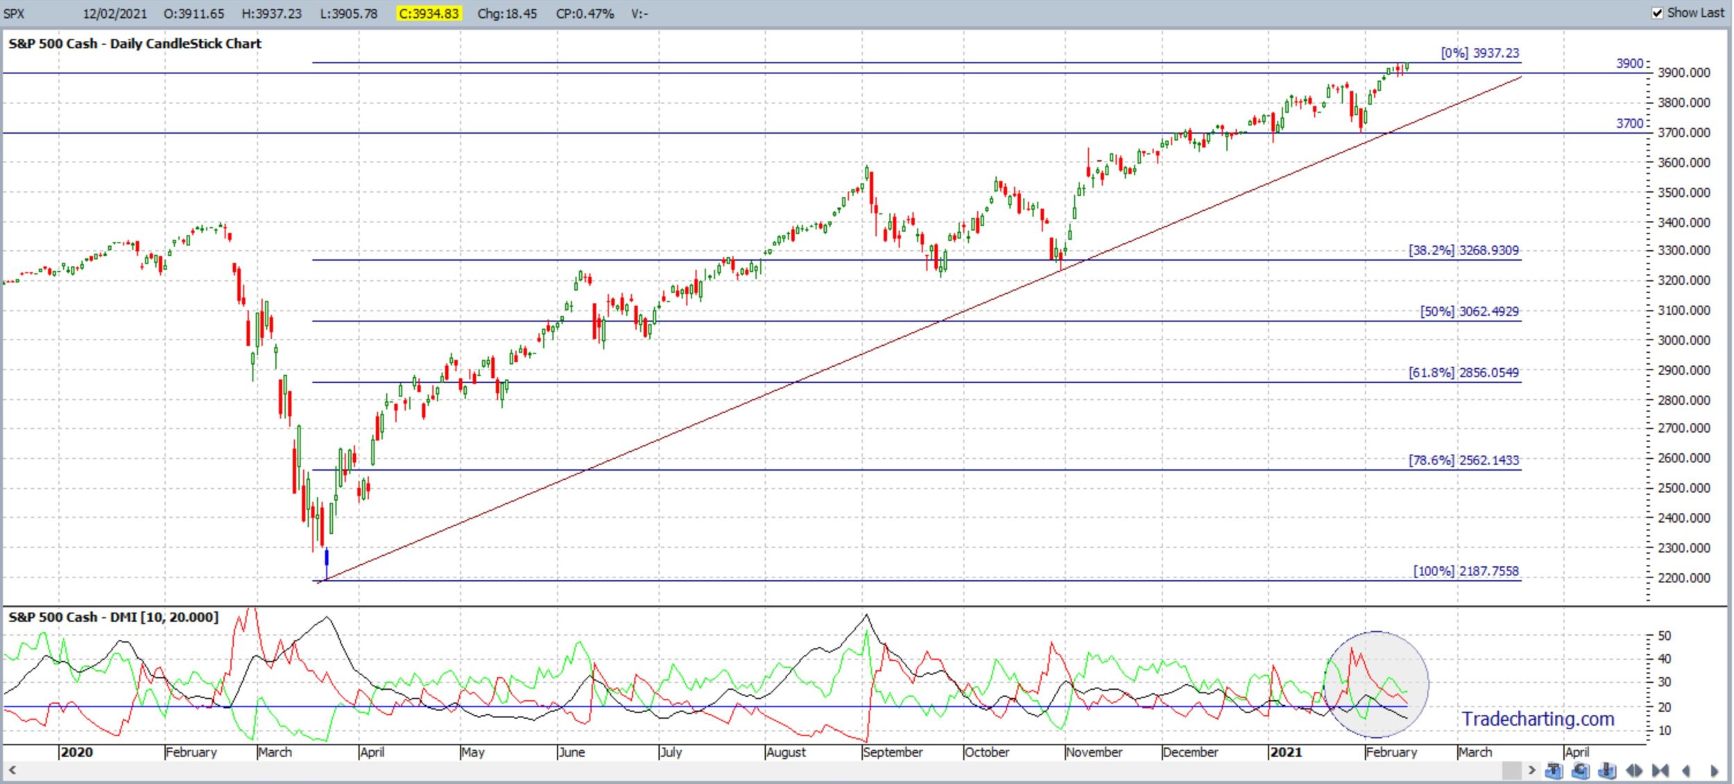The image size is (1734, 784).
Task: Click the 3500.000 price axis value
Action: point(1683,193)
